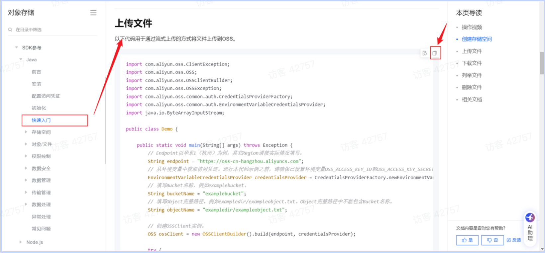Viewport: 545px width, 253px height.
Task: Click the 本页导读 heading
Action: coord(469,13)
